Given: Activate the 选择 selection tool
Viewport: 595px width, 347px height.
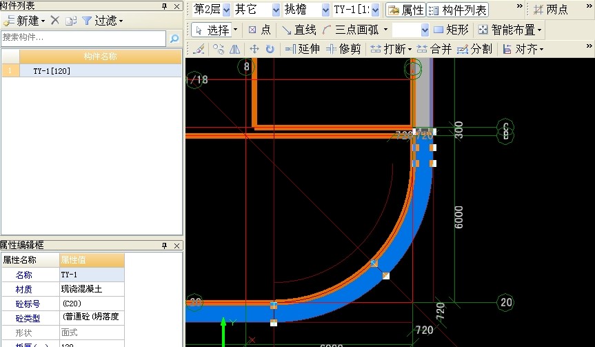Looking at the screenshot, I should [212, 30].
